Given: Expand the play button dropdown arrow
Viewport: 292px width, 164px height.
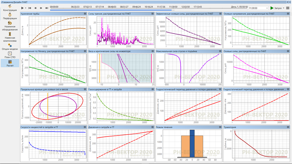Looking at the screenshot, I should pyautogui.click(x=26, y=8).
